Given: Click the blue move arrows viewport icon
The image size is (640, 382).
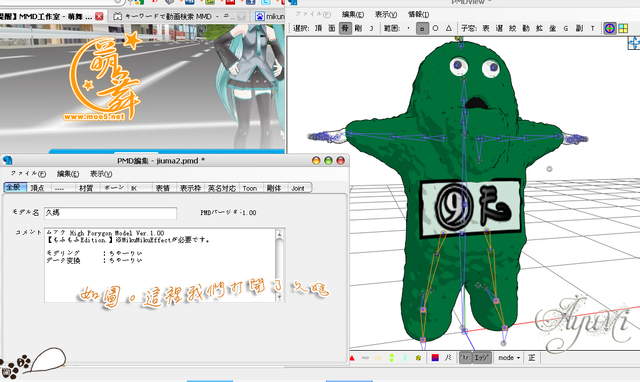Looking at the screenshot, I should (634, 43).
